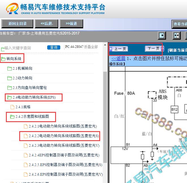
Task: Click the double-arrow split panel icon
Action: point(177,35)
